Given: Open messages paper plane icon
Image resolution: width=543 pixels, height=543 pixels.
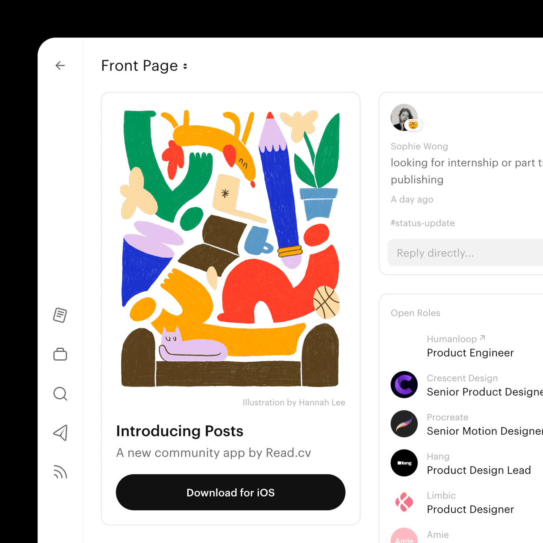Looking at the screenshot, I should click(60, 433).
